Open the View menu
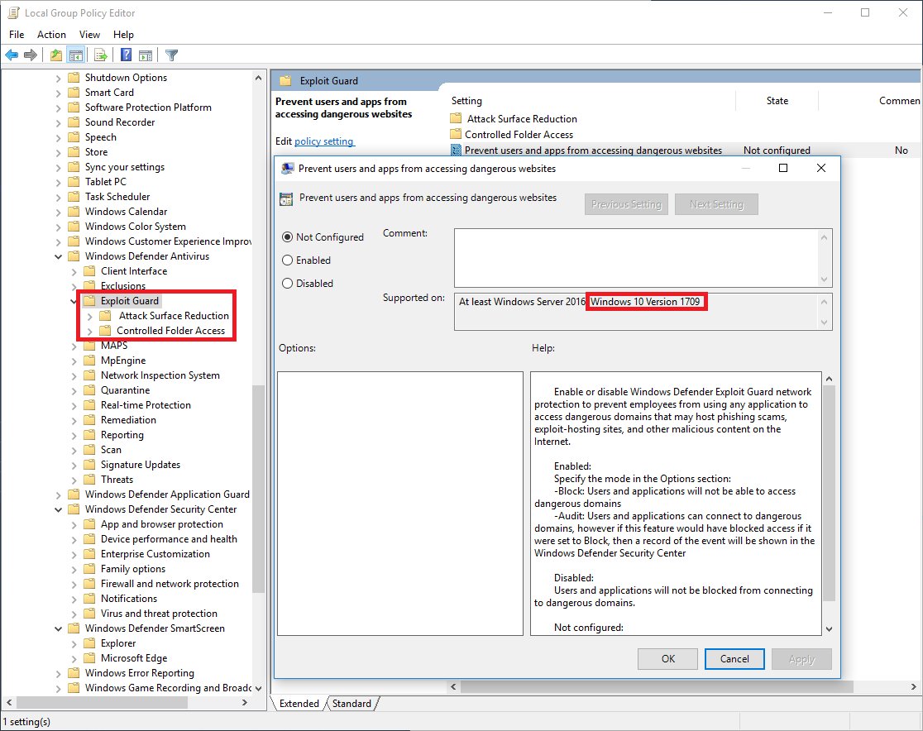The width and height of the screenshot is (923, 731). click(x=89, y=35)
